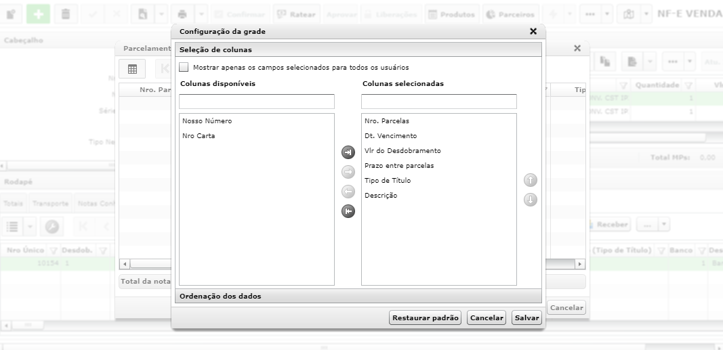
Task: Move selected column down
Action: tap(531, 200)
